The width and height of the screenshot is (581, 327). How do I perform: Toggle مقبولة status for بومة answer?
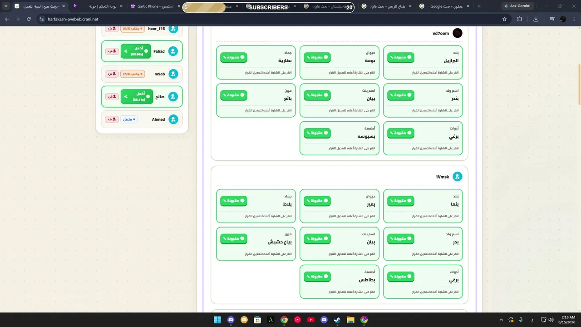pos(317,57)
